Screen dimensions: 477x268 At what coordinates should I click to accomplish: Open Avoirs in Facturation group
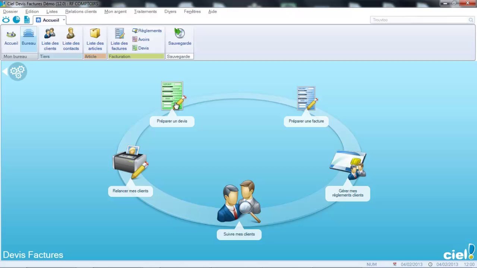point(141,39)
